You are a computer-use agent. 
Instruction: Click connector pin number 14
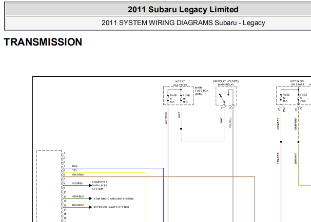(x=65, y=210)
